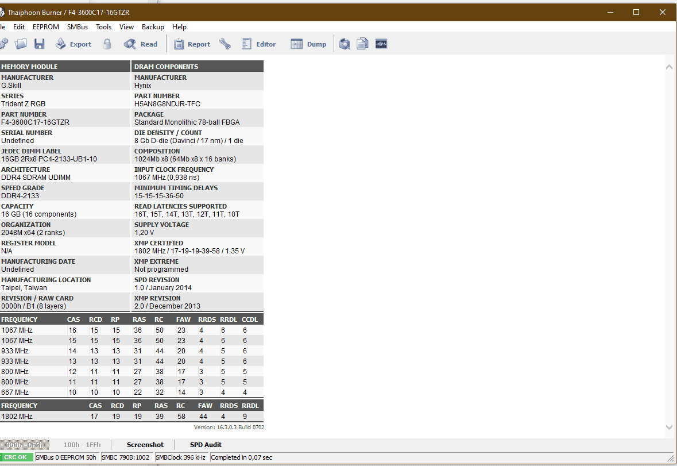Click the Export toolbar button
677x466 pixels.
73,44
